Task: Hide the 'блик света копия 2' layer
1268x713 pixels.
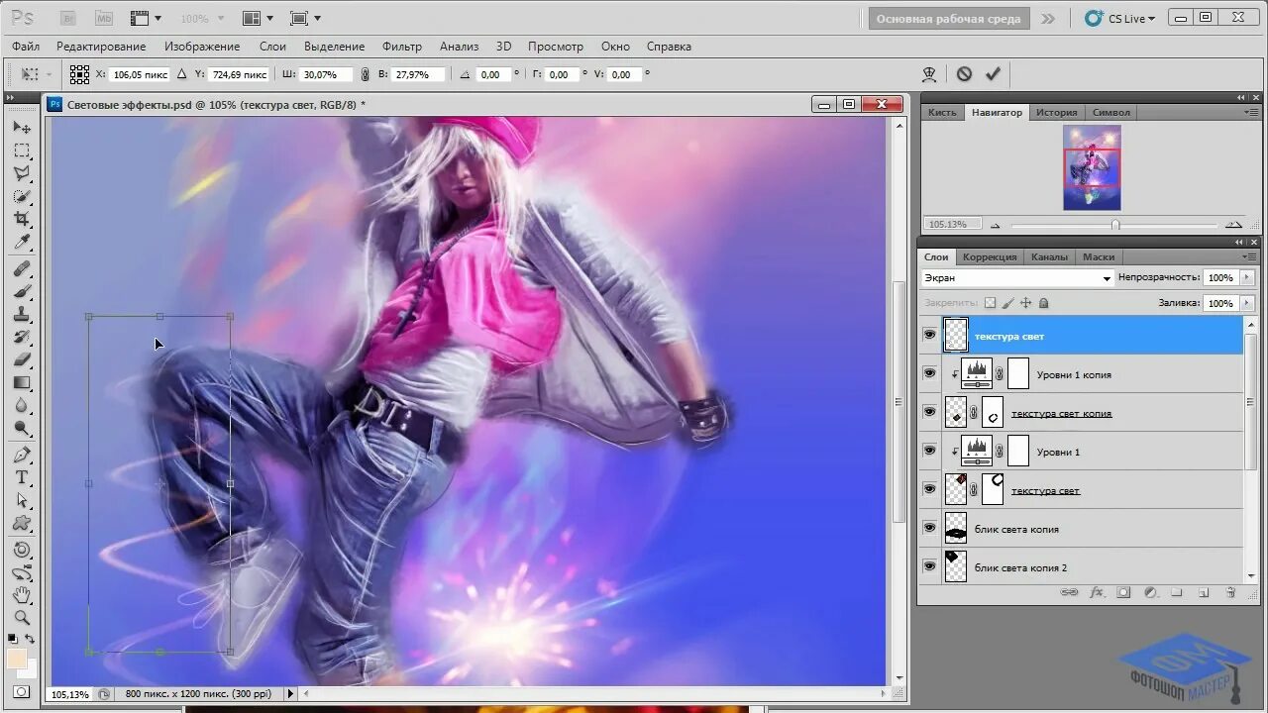Action: [929, 567]
